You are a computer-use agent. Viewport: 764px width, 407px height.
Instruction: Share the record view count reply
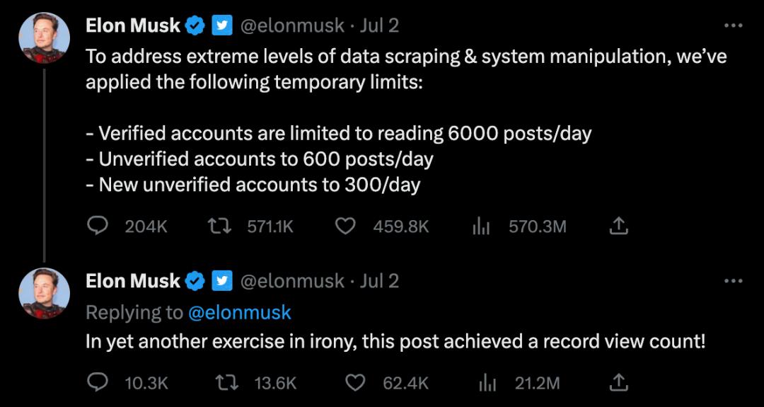coord(618,383)
